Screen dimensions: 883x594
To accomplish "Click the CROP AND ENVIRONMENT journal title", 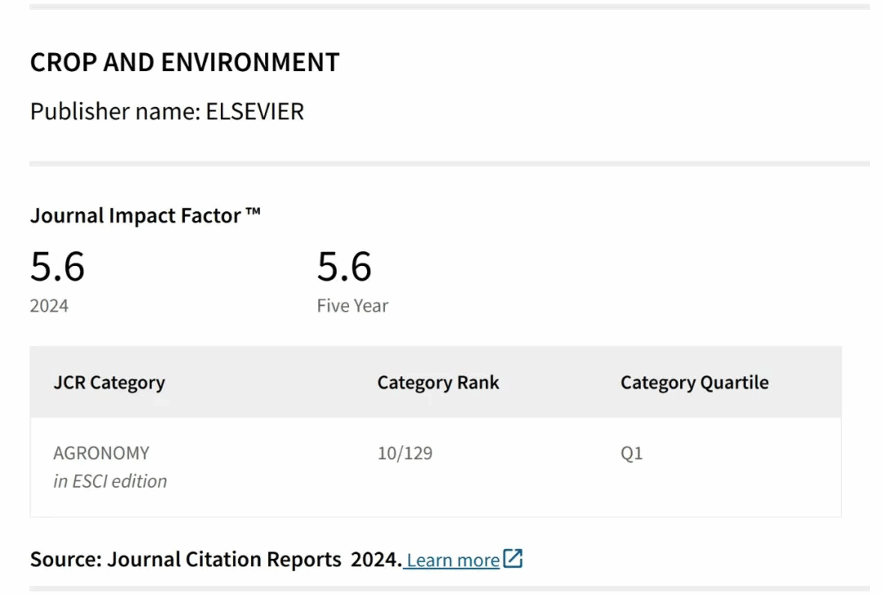I will [x=185, y=63].
